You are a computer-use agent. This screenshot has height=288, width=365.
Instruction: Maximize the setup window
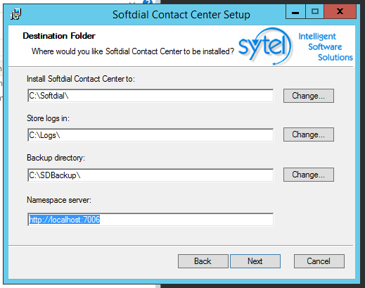click(x=315, y=11)
